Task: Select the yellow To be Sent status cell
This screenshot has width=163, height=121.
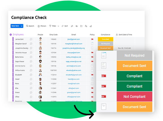Action: pyautogui.click(x=105, y=39)
